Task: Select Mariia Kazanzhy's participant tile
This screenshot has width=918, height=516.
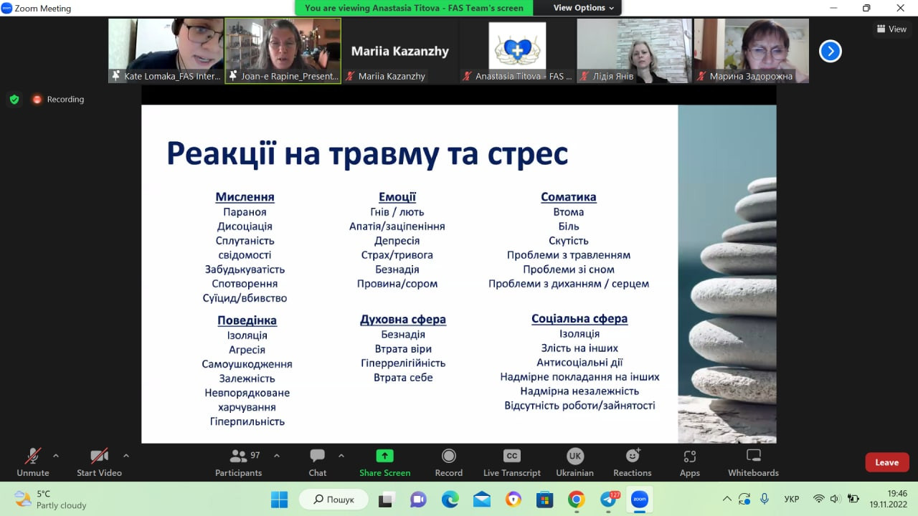Action: (x=400, y=51)
